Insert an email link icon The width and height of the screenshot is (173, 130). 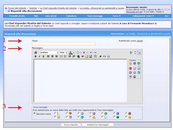pos(86,56)
